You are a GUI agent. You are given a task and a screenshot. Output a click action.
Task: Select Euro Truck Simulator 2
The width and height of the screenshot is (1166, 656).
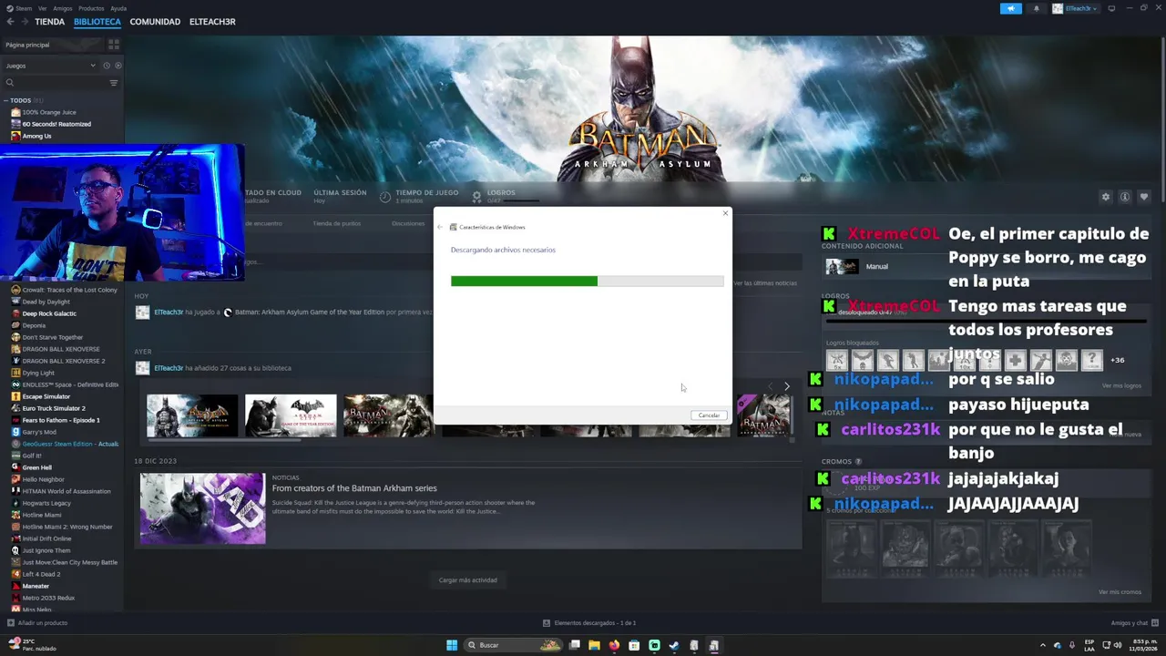pos(54,408)
